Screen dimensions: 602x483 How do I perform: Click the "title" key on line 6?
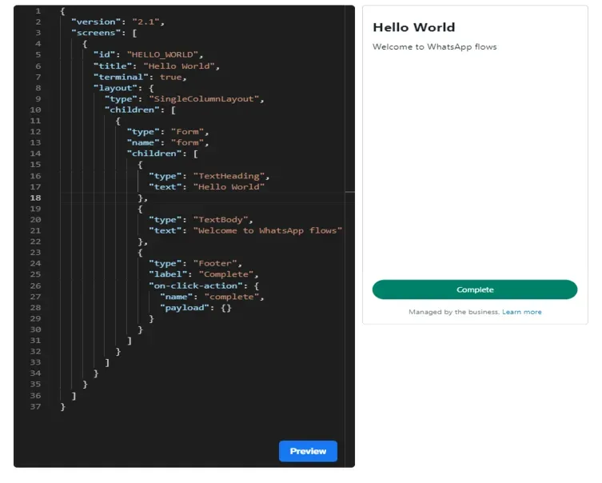point(113,66)
